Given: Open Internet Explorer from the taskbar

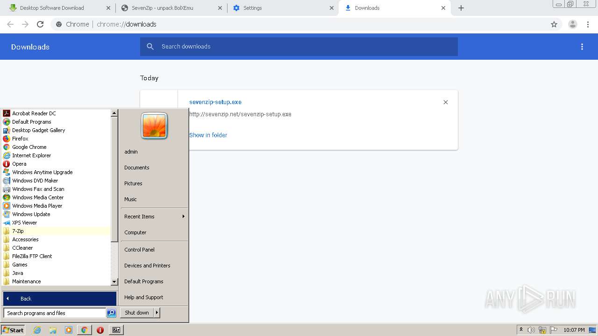Looking at the screenshot, I should click(x=37, y=330).
